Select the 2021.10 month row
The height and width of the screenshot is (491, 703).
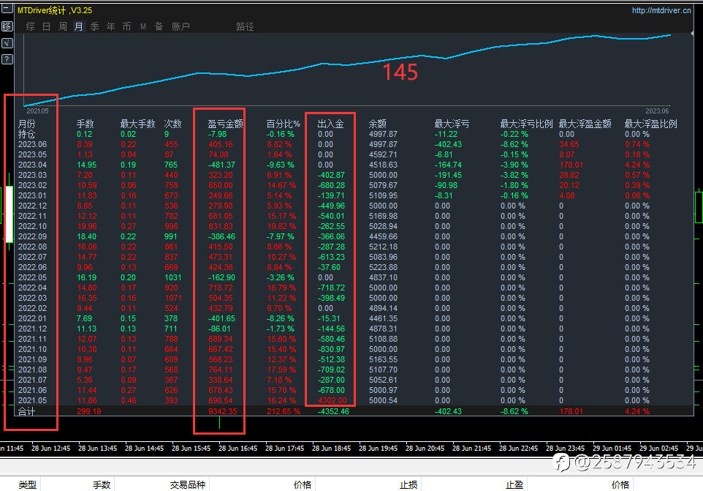pos(32,349)
